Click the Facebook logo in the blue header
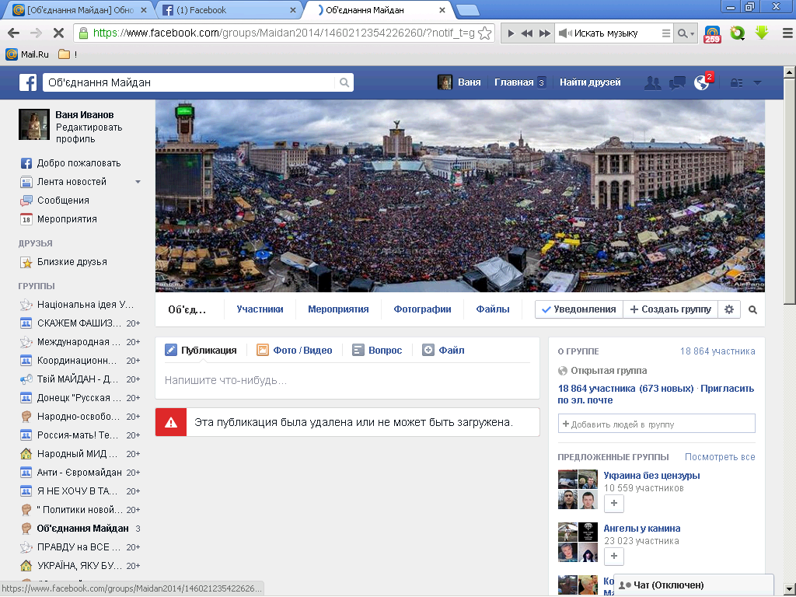This screenshot has width=796, height=597. (28, 82)
